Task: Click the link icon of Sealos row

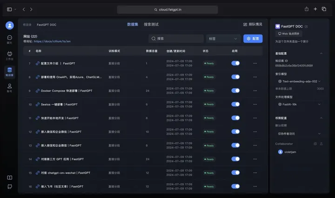Action: 38,104
